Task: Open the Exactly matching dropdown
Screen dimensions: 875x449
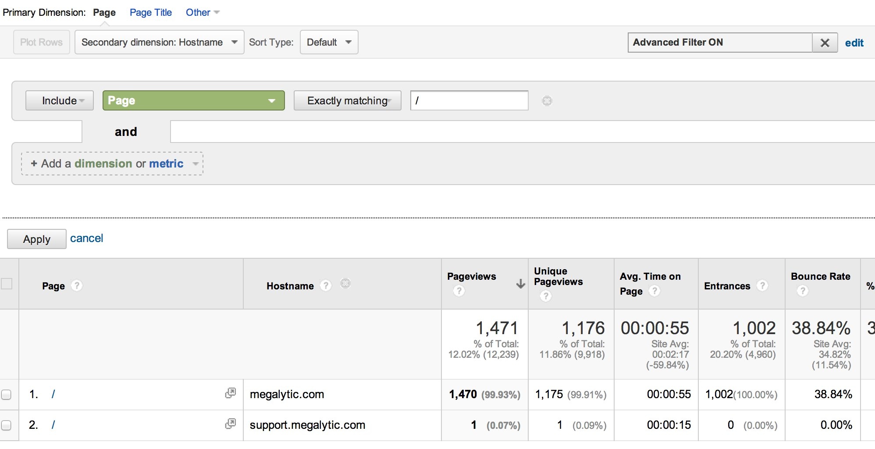Action: (x=347, y=101)
